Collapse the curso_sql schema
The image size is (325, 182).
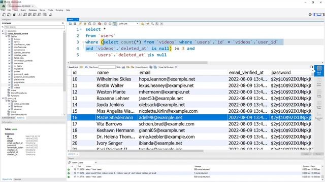tap(3, 99)
